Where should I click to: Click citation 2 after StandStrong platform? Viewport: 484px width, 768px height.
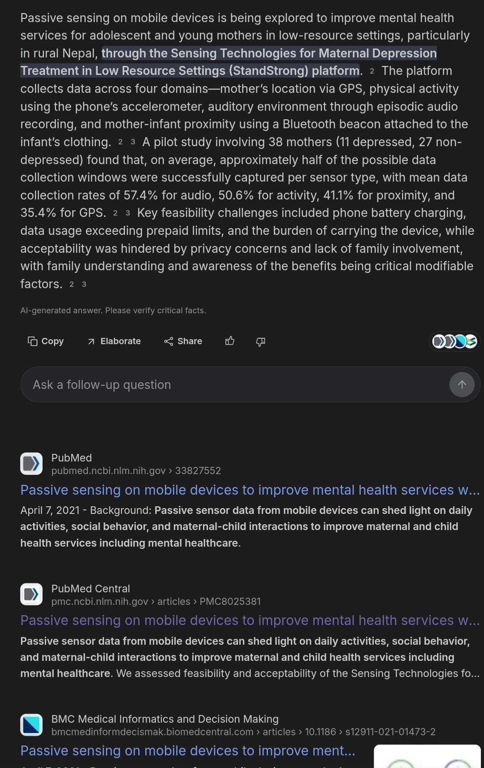[x=372, y=71]
